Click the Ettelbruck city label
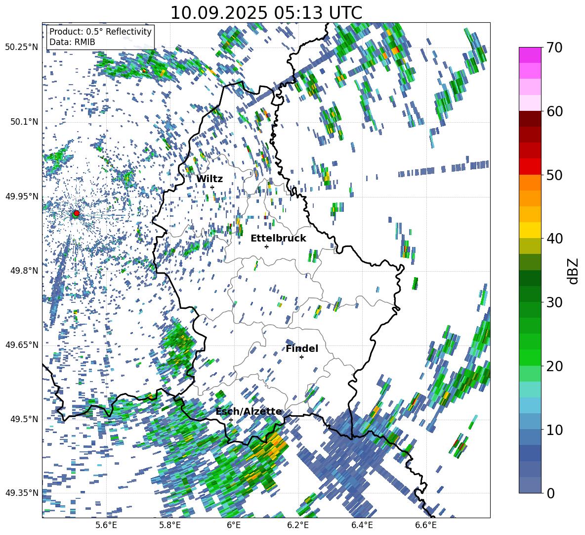 pos(278,239)
